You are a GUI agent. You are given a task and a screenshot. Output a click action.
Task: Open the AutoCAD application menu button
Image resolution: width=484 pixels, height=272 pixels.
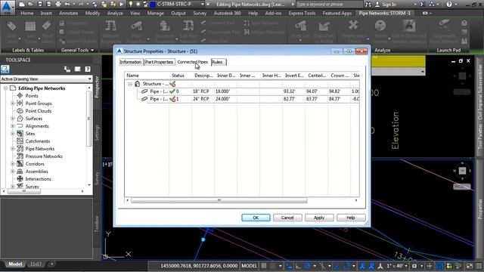[x=7, y=7]
